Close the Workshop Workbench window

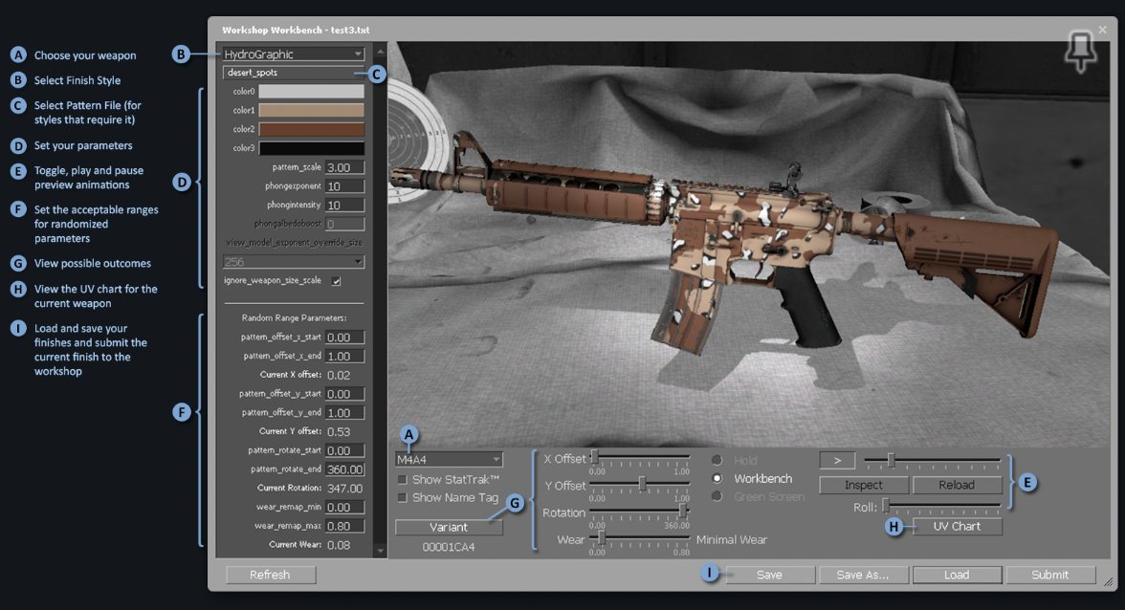(x=1102, y=30)
